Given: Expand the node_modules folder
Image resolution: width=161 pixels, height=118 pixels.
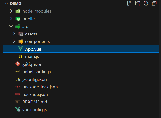Looking at the screenshot, I should [x=11, y=11].
